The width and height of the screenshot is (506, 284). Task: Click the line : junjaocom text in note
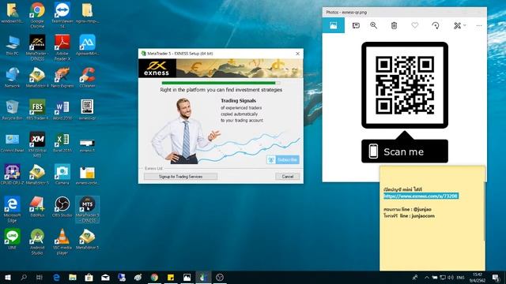pyautogui.click(x=410, y=216)
